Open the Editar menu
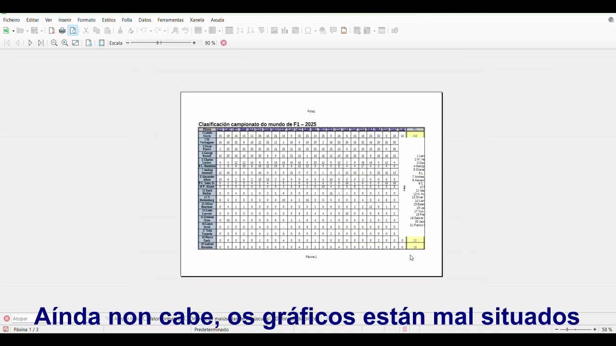Viewport: 616px width, 346px height. point(33,20)
